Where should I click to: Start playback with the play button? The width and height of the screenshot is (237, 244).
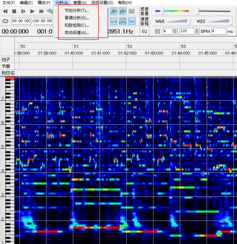pos(32,11)
